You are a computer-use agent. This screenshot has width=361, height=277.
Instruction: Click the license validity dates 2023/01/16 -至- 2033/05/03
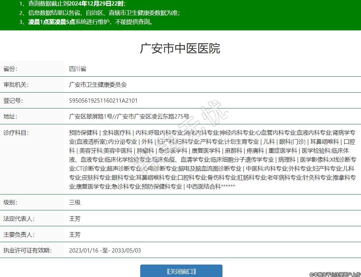pyautogui.click(x=105, y=250)
